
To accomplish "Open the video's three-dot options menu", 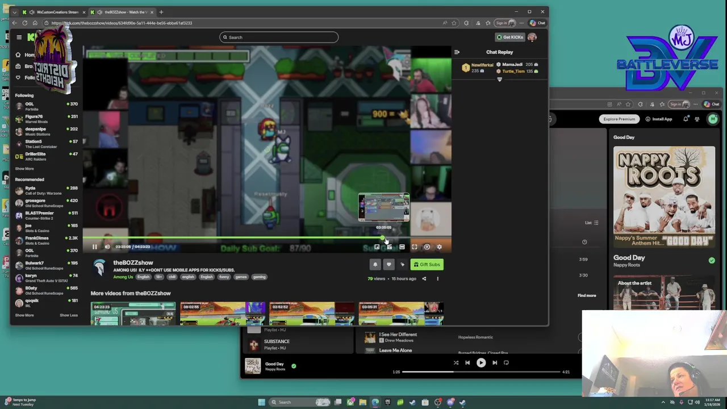I will 437,278.
